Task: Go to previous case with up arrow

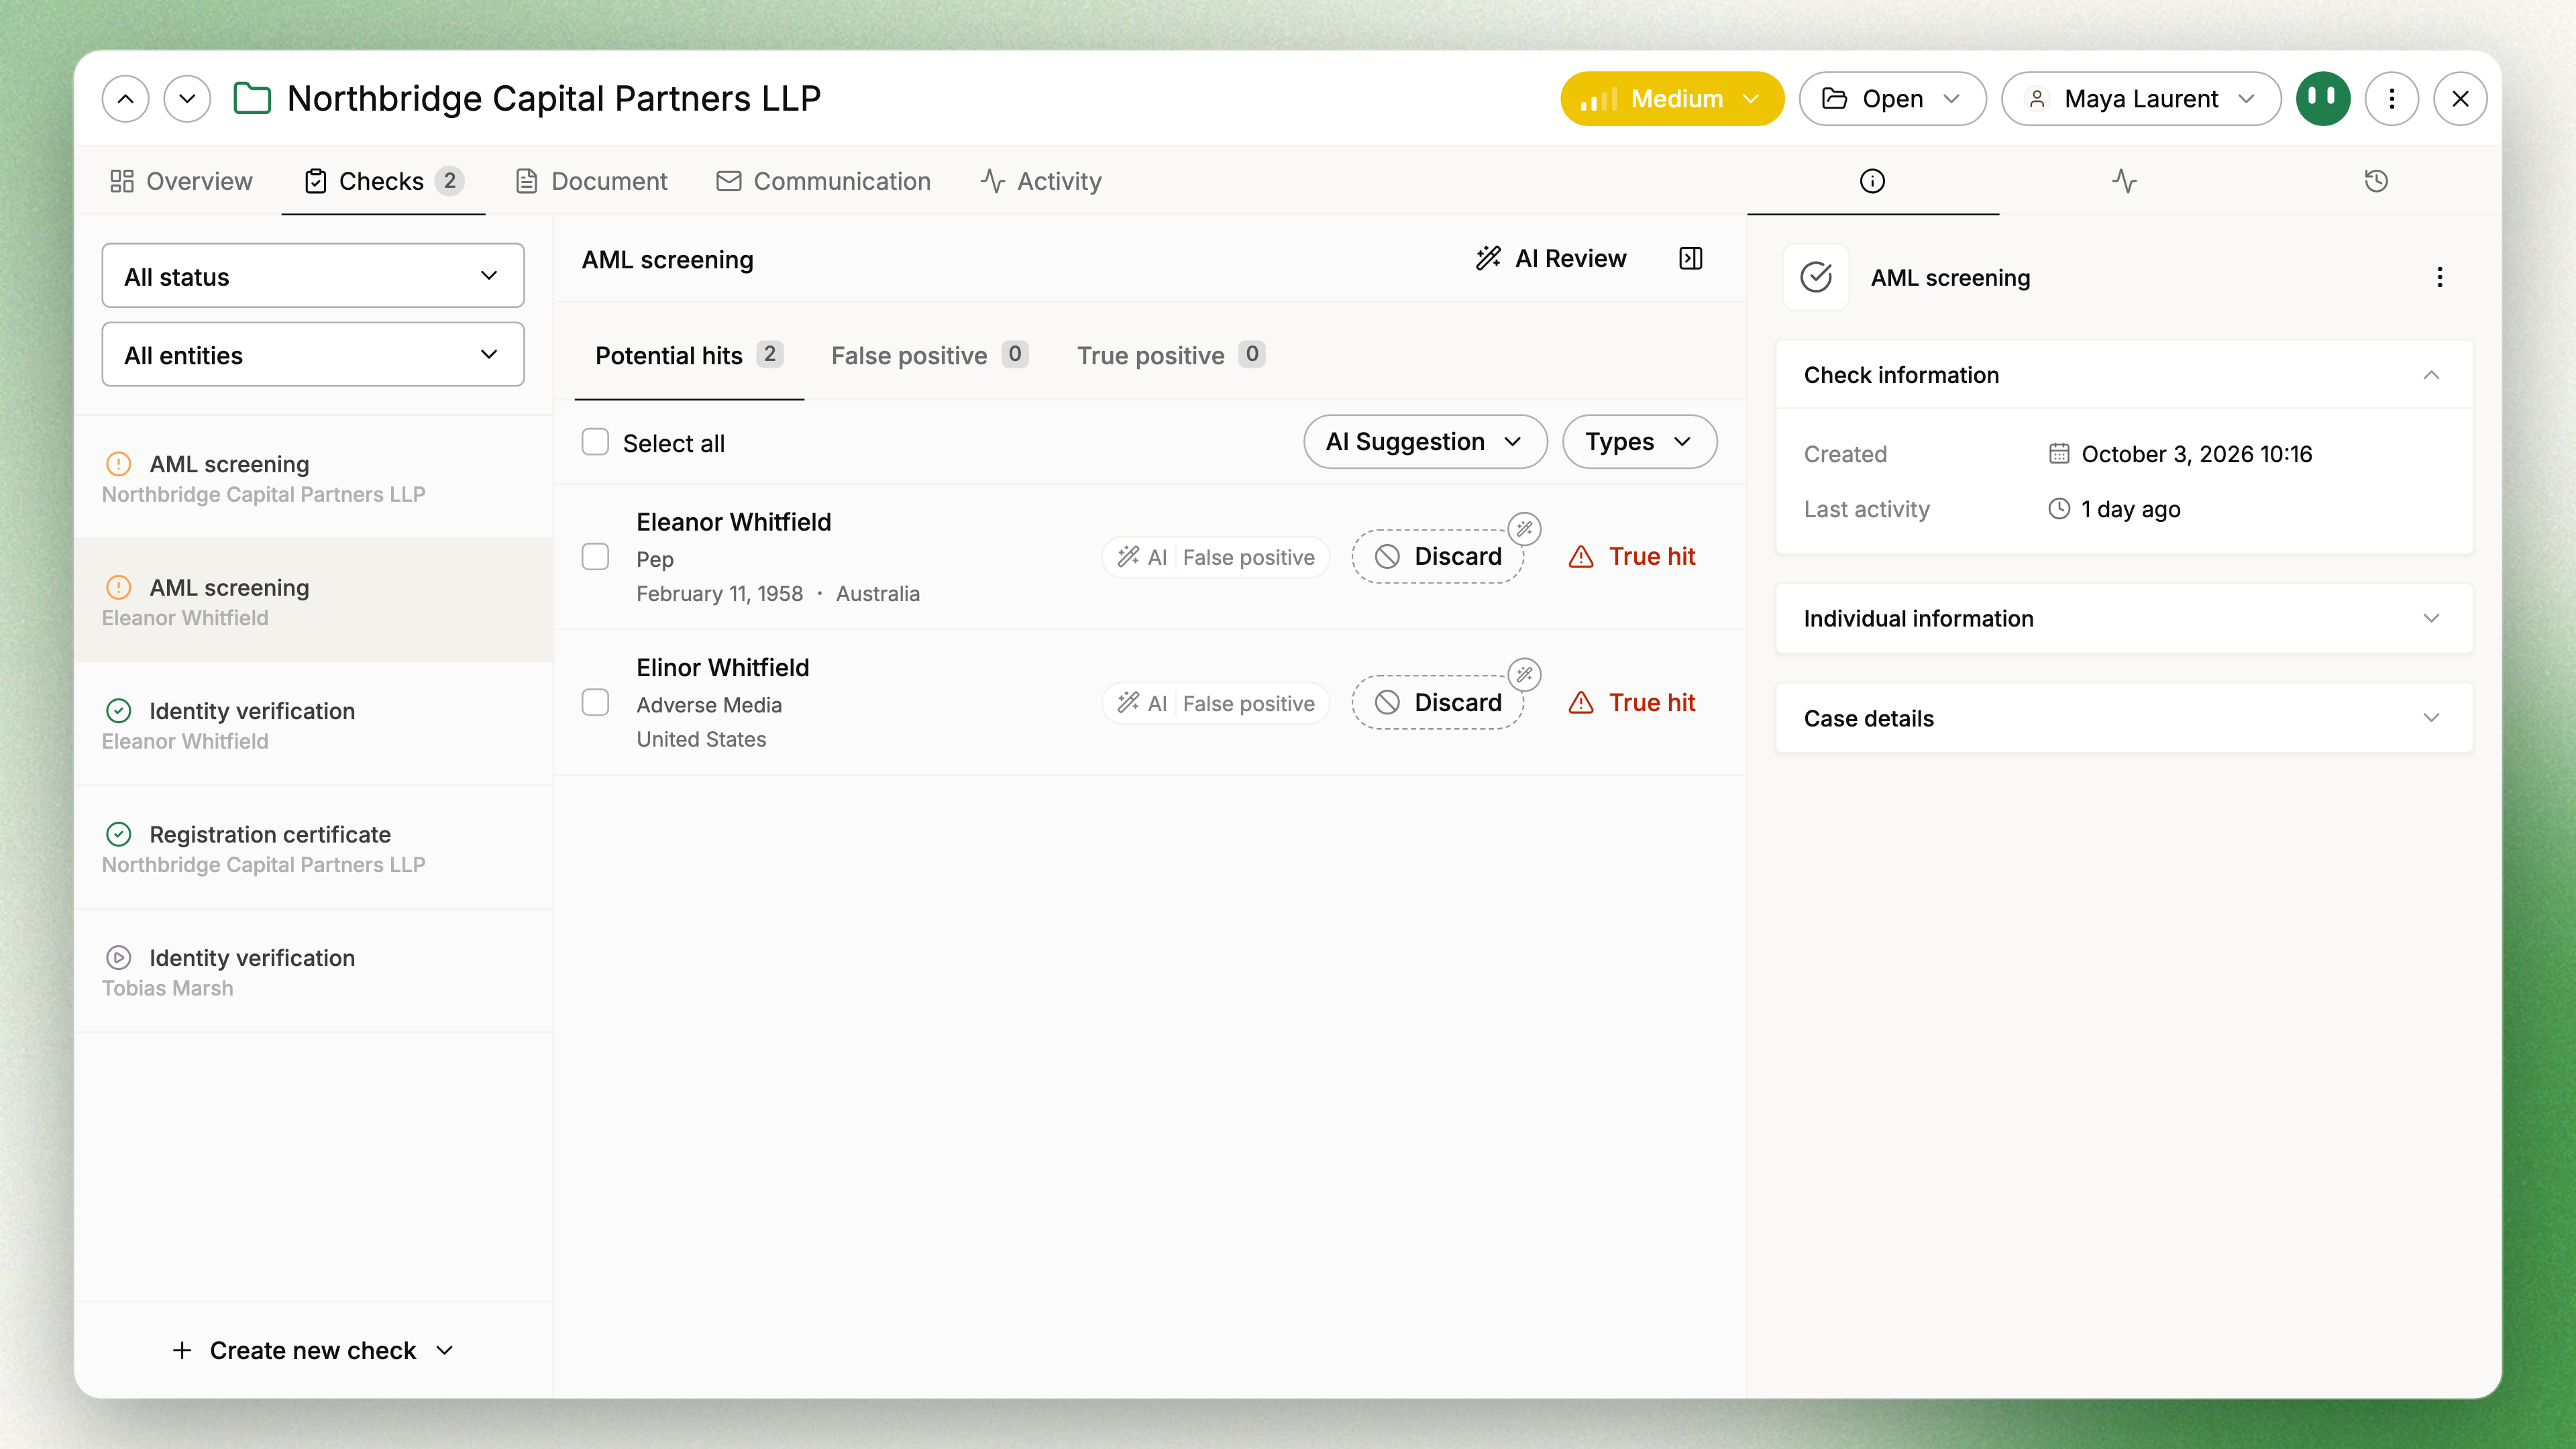Action: point(125,98)
